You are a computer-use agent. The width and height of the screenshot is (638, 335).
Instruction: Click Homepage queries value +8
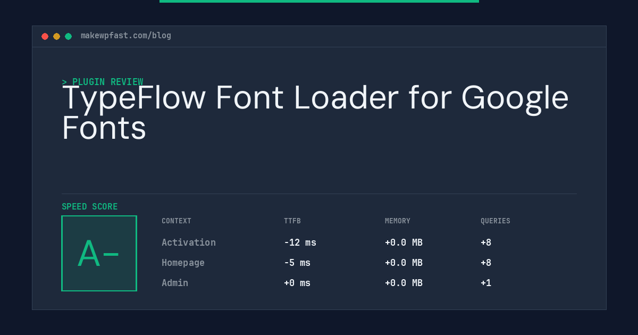point(486,263)
